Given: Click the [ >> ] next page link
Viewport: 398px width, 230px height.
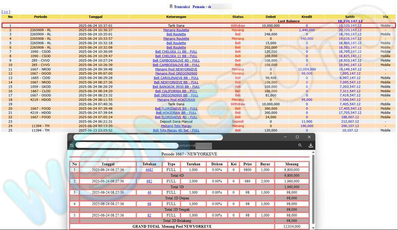Looking at the screenshot, I should (x=6, y=11).
